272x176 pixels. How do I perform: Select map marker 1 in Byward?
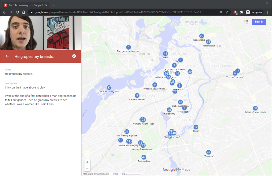tap(180, 60)
